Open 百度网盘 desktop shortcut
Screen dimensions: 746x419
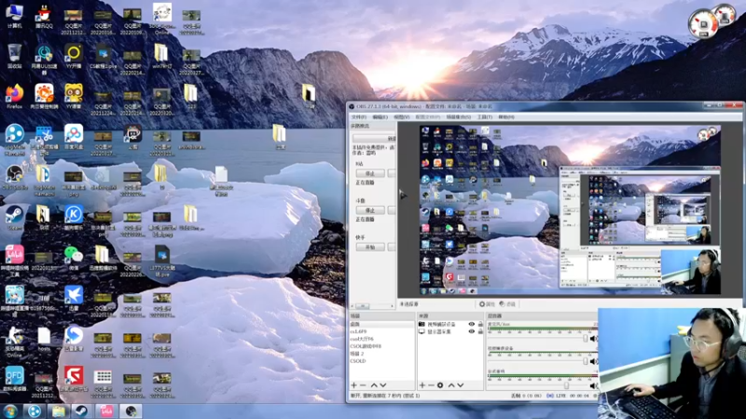74,137
